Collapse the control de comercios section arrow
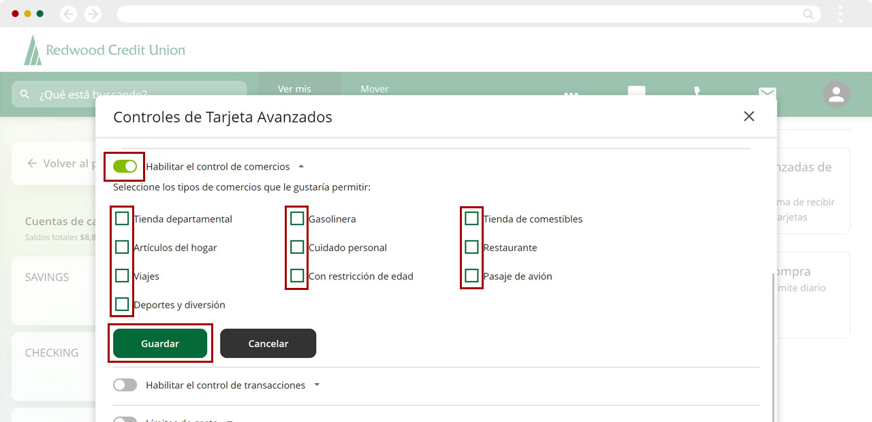The image size is (872, 422). click(x=301, y=167)
